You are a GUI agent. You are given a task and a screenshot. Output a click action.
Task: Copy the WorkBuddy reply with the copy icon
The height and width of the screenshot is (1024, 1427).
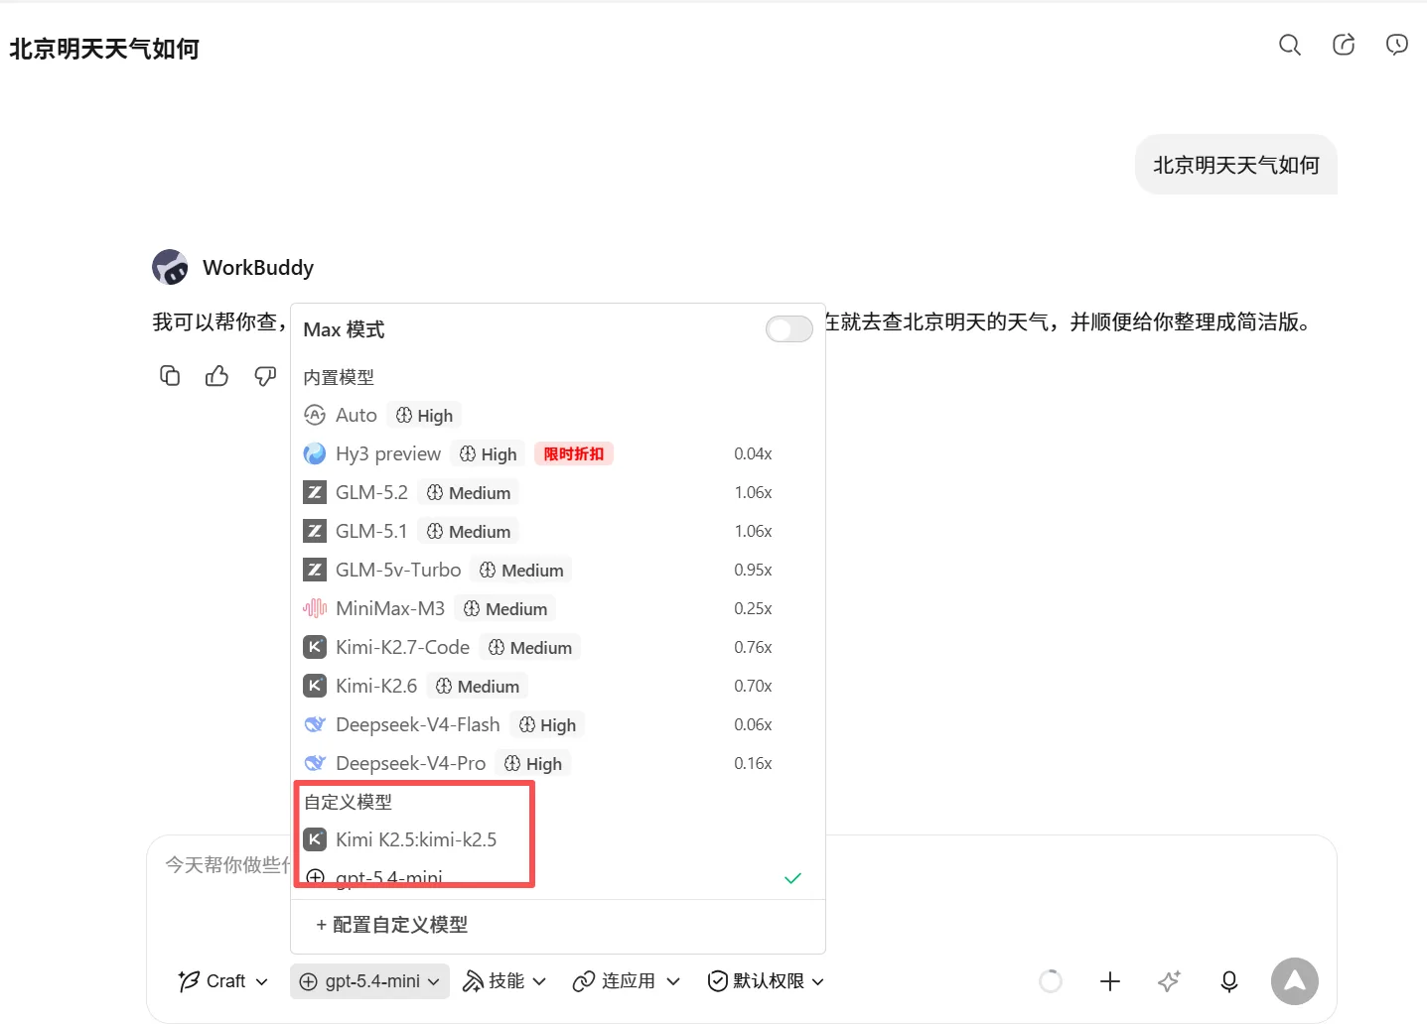click(x=170, y=375)
